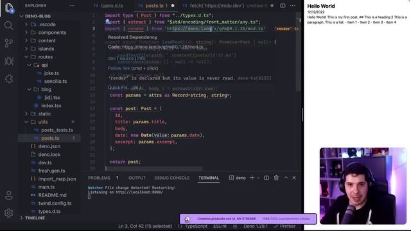Open the deno.land gfm mod.ts import URL
411x231 pixels.
[215, 28]
